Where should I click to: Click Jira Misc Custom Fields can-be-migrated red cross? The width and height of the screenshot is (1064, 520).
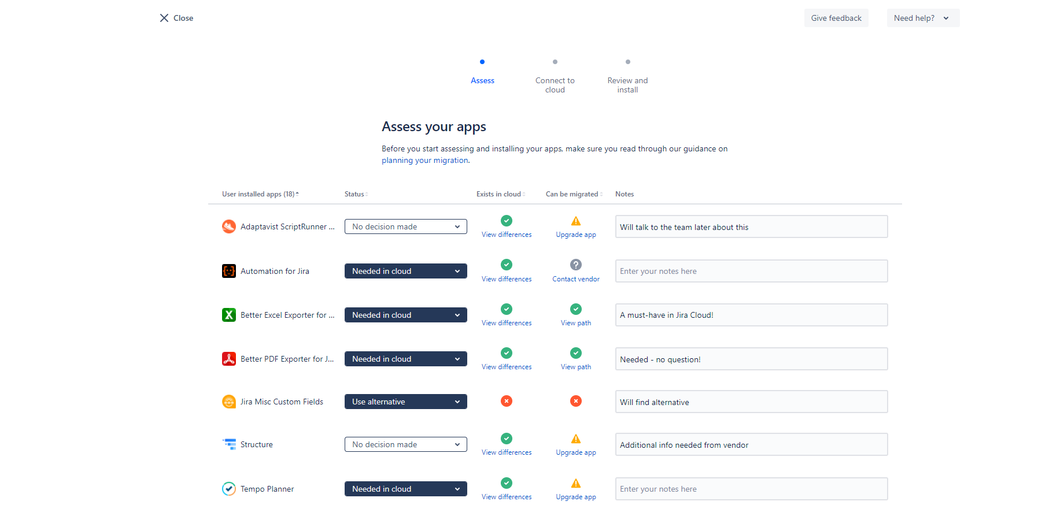coord(576,401)
